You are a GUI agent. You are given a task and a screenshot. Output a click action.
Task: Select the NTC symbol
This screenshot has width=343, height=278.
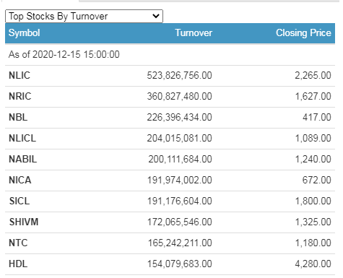coord(18,243)
